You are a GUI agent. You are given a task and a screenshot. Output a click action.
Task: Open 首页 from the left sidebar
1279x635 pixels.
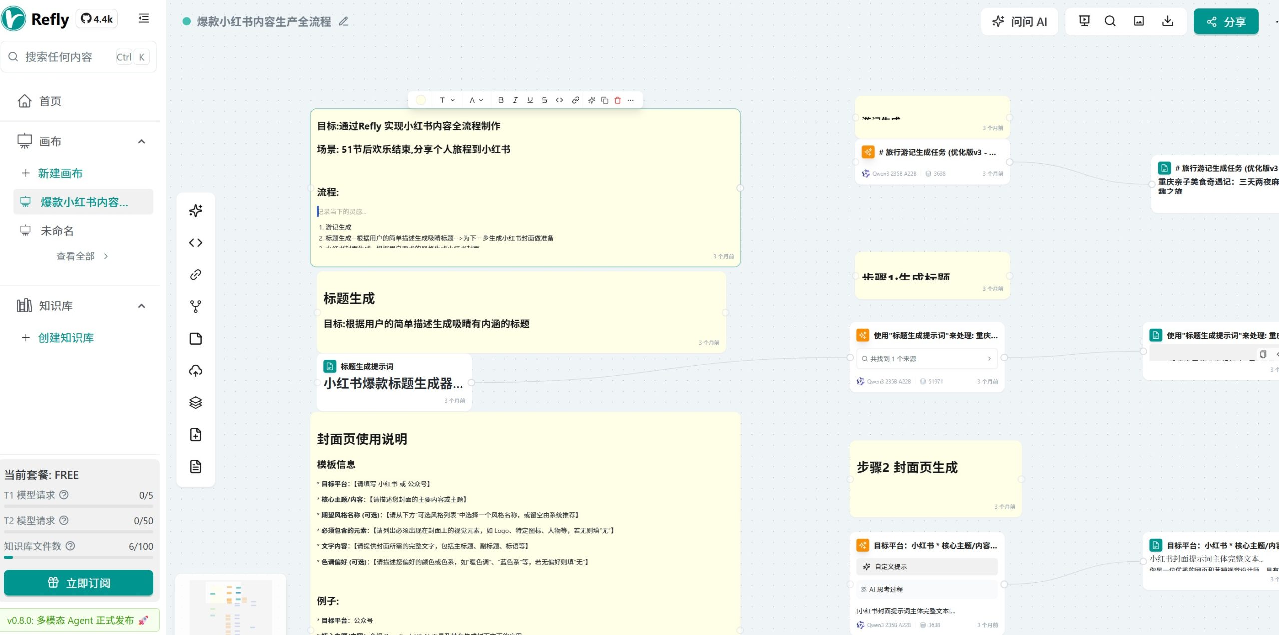pos(50,101)
